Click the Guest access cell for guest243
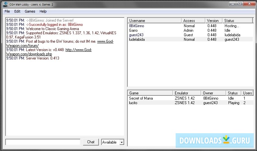Screen dimensions: 257x151 pyautogui.click(x=188, y=35)
